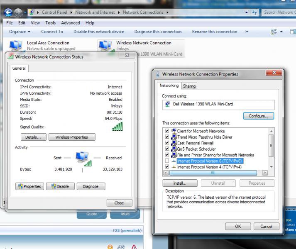Viewport: 296px width, 249px height.
Task: Close the Wireless Network Connection Status window
Action: coord(119,203)
